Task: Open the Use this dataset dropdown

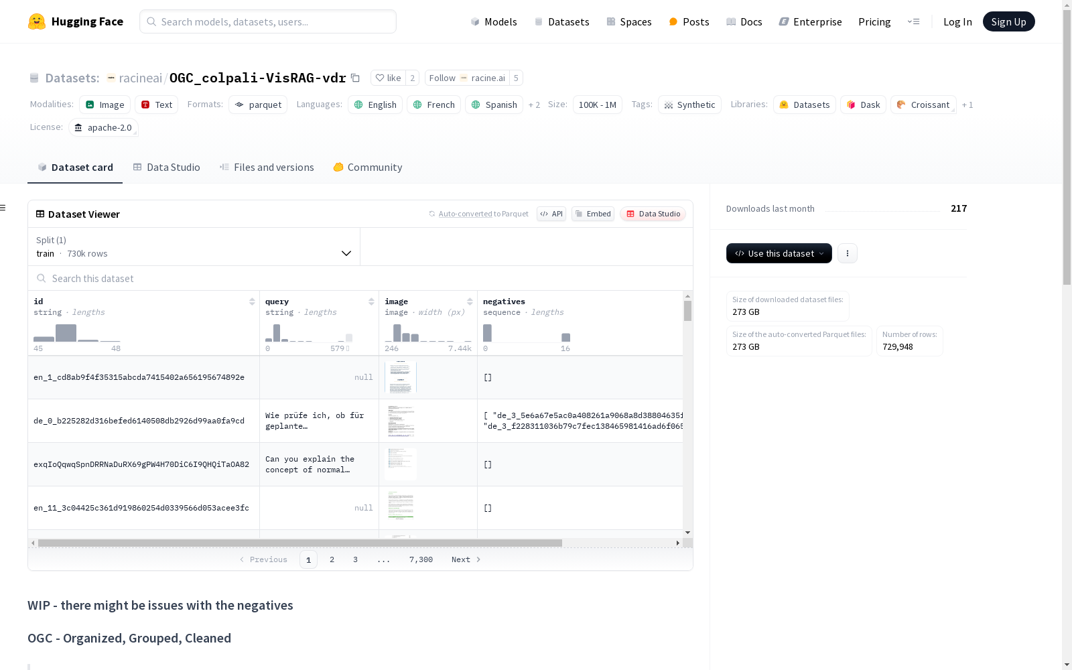Action: click(779, 253)
